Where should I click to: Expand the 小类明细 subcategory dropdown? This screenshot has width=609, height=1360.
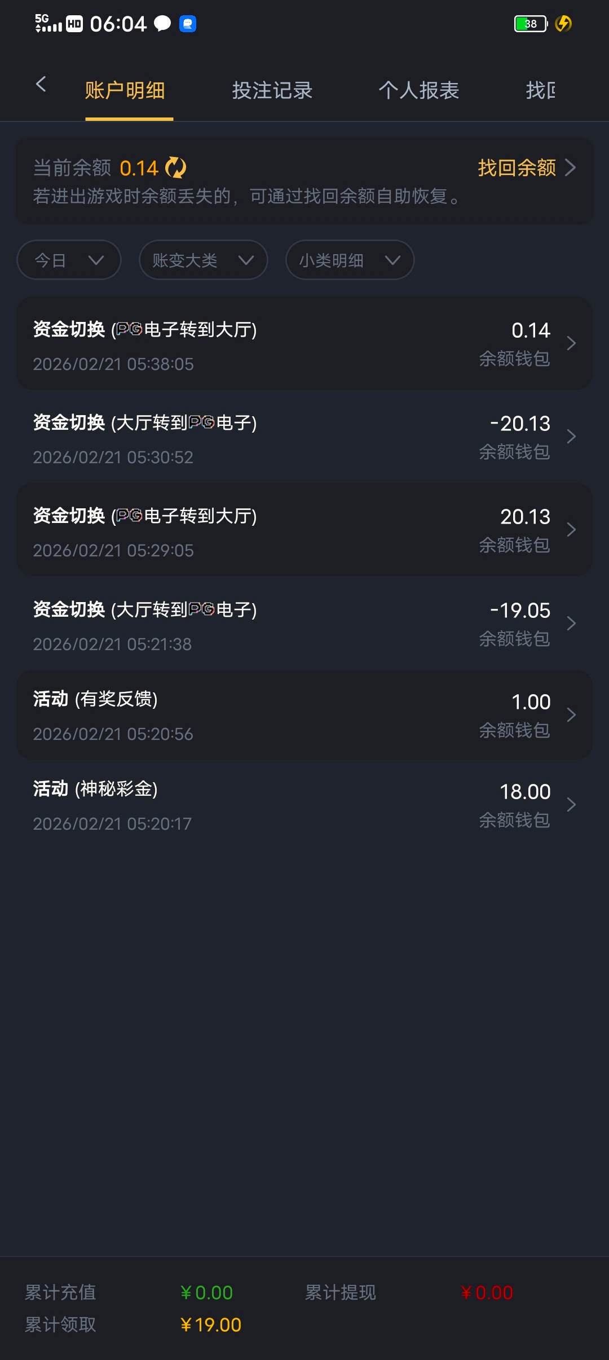[x=350, y=260]
